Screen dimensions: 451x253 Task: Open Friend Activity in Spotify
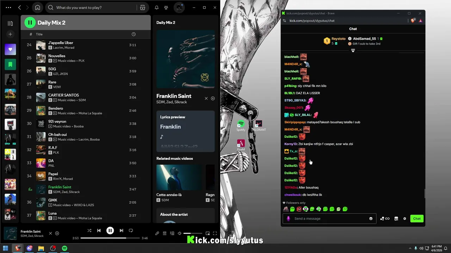click(x=166, y=7)
